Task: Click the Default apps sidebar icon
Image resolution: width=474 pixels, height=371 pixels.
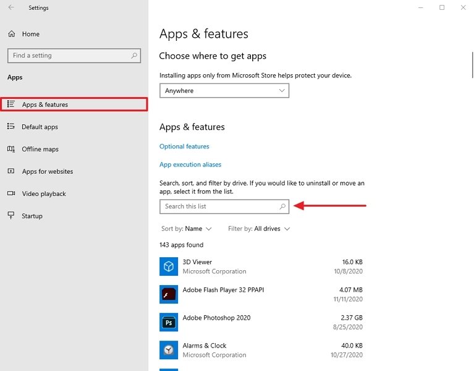Action: (11, 126)
